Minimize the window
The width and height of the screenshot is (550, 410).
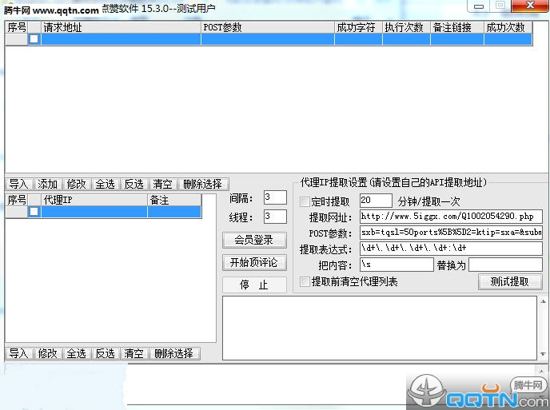(x=479, y=6)
